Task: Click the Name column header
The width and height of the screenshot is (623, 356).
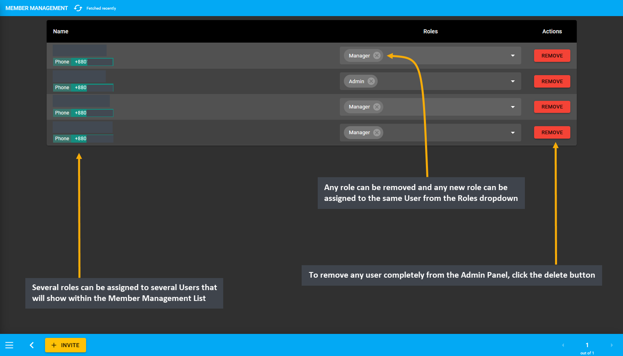Action: [x=61, y=31]
